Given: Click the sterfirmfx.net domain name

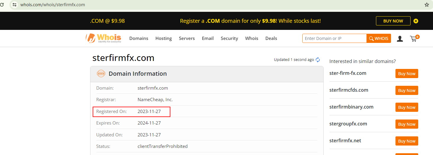Looking at the screenshot, I should 345,141.
